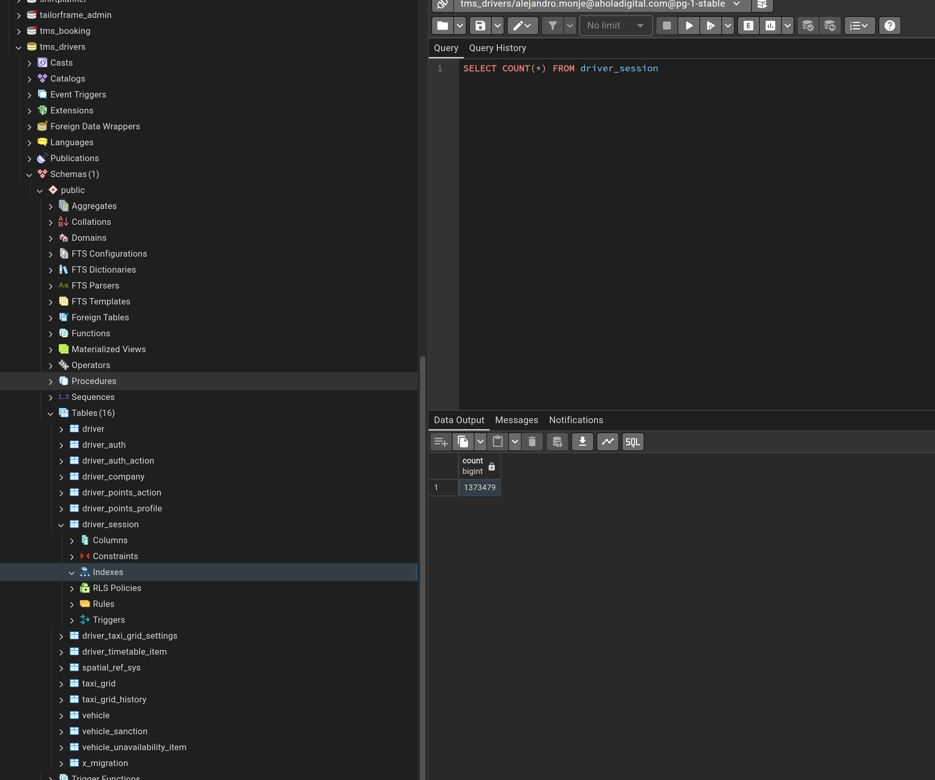Switch to the Query tab
The width and height of the screenshot is (935, 780).
[446, 48]
